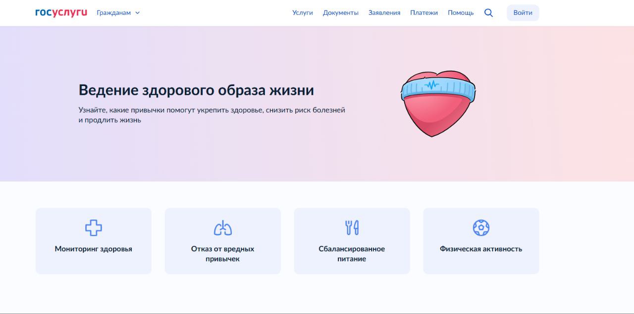The width and height of the screenshot is (634, 314).
Task: Open the Гражданам audience selector
Action: (x=114, y=13)
